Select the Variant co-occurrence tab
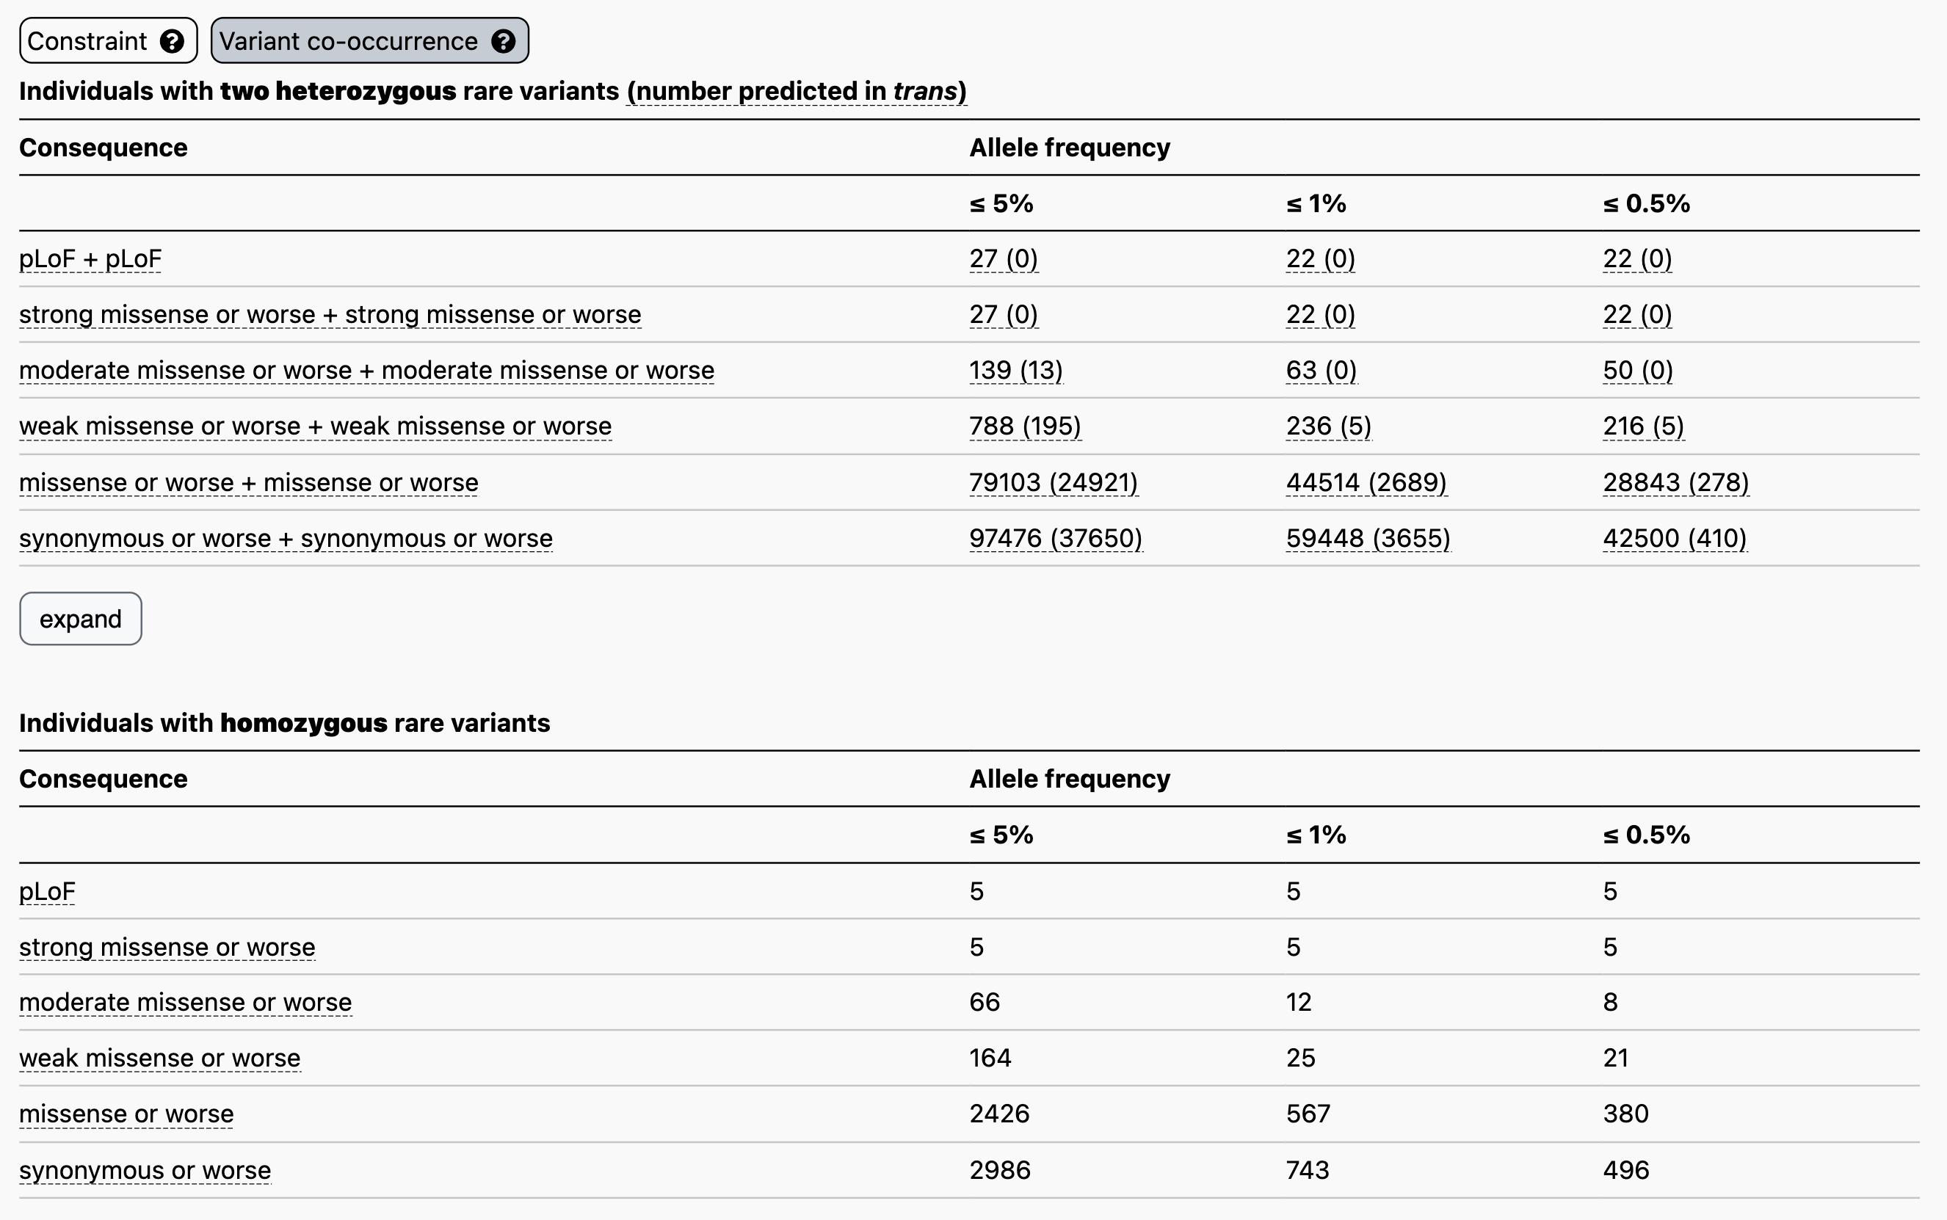The image size is (1947, 1220). (x=349, y=41)
